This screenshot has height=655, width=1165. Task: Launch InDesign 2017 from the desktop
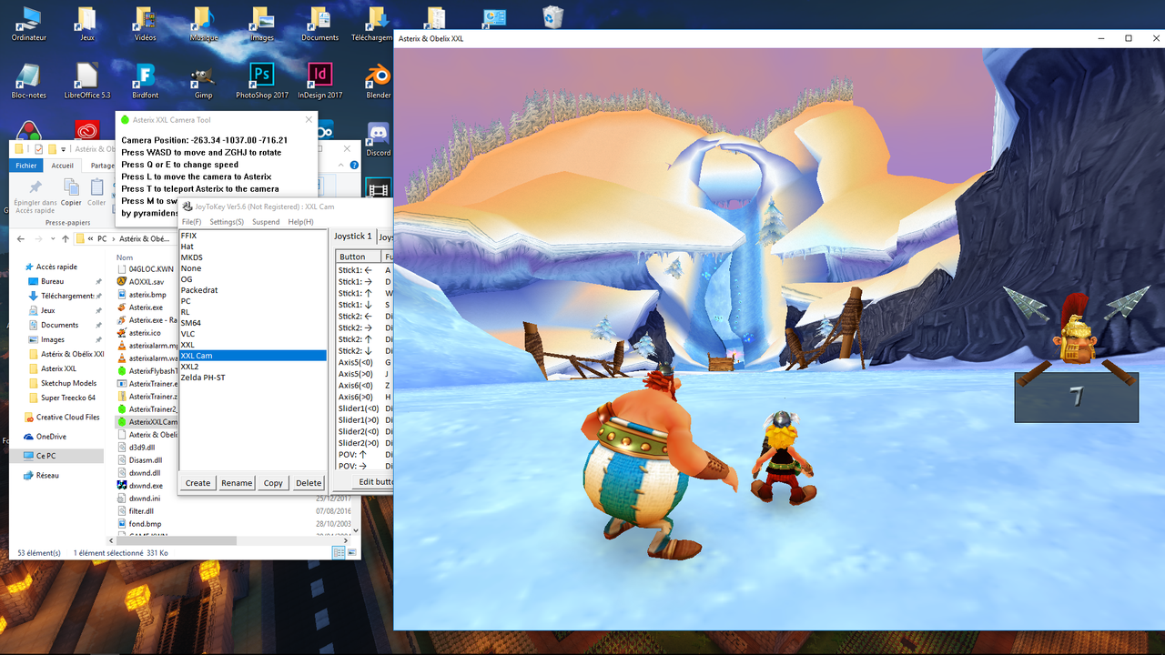[319, 82]
